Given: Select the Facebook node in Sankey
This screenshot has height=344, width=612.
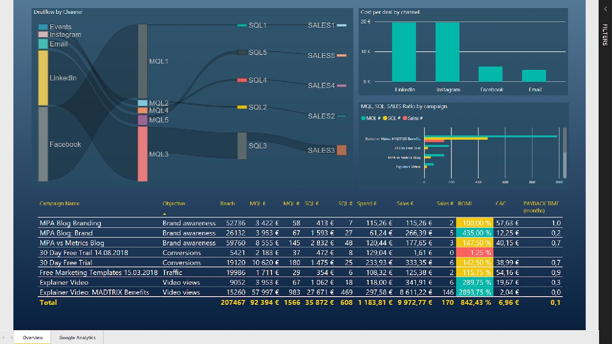Looking at the screenshot, I should (43, 144).
